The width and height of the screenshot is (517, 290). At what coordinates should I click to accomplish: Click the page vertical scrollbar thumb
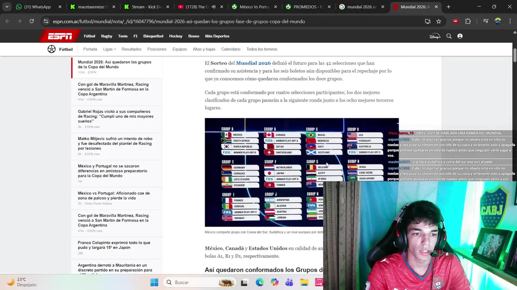(x=515, y=55)
